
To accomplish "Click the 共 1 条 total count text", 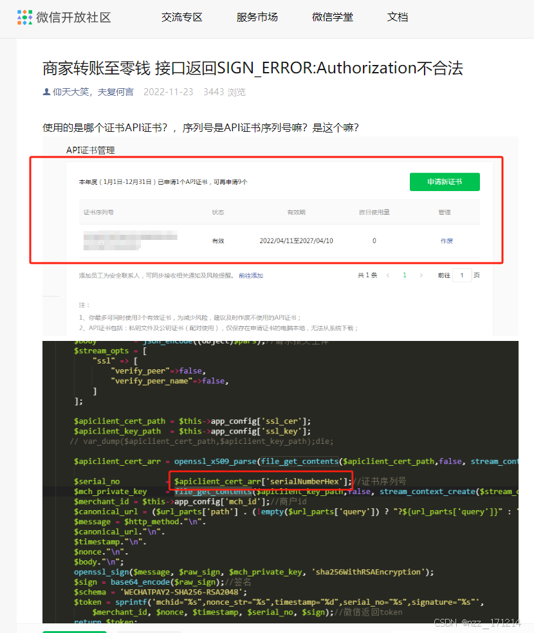I will 367,275.
